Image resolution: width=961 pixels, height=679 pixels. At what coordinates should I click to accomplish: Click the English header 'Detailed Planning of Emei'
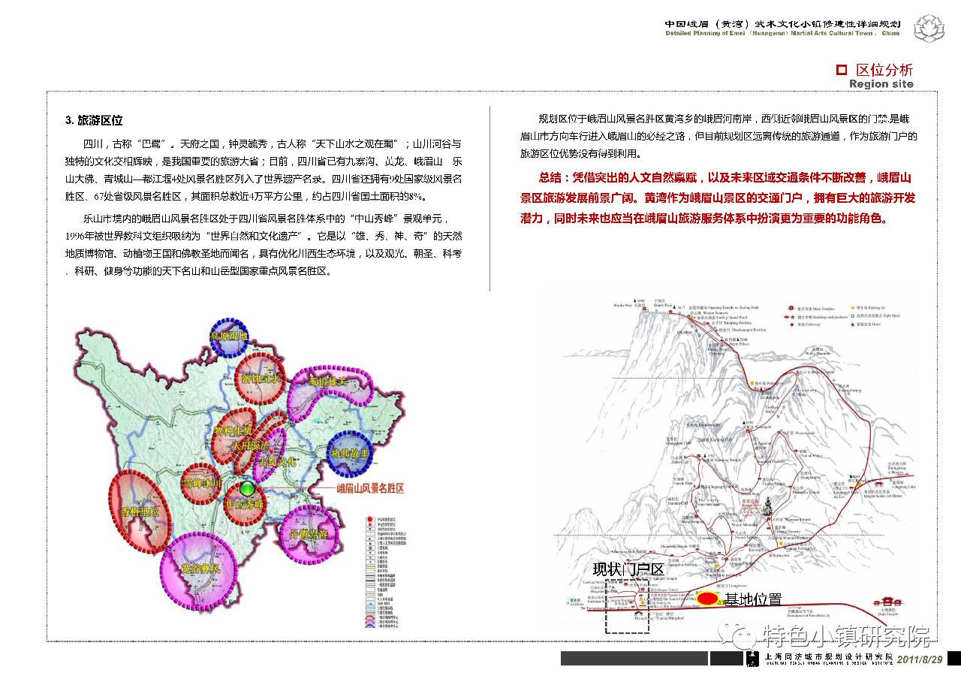[782, 34]
